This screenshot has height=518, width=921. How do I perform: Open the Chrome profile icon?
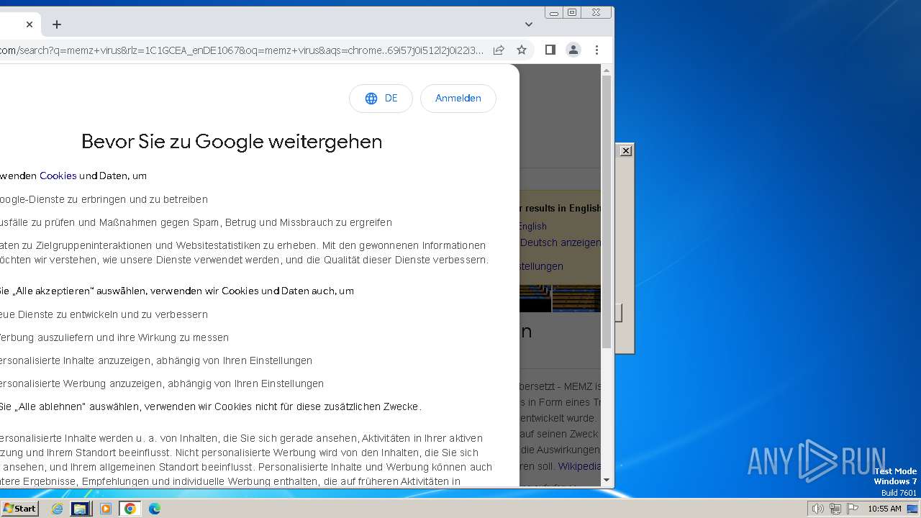tap(573, 50)
